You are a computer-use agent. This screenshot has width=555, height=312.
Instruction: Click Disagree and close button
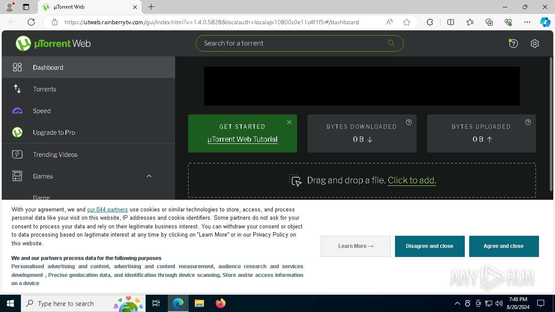430,246
